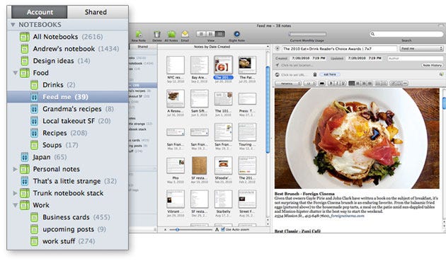Click the Japan shared notebook icon
Screen dimensions: 446x261
coord(25,157)
